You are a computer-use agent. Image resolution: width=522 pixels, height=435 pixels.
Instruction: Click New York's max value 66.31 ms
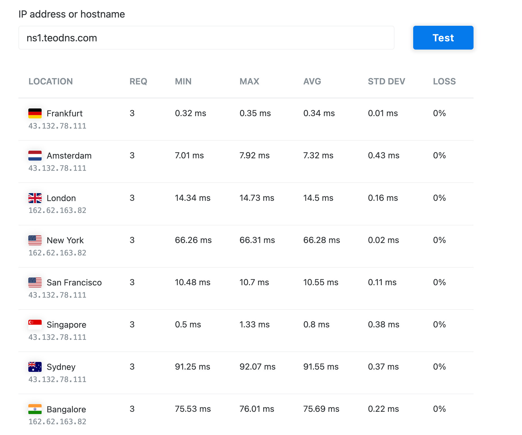click(x=257, y=240)
